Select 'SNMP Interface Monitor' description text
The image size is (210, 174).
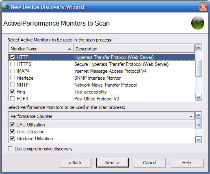(x=97, y=78)
